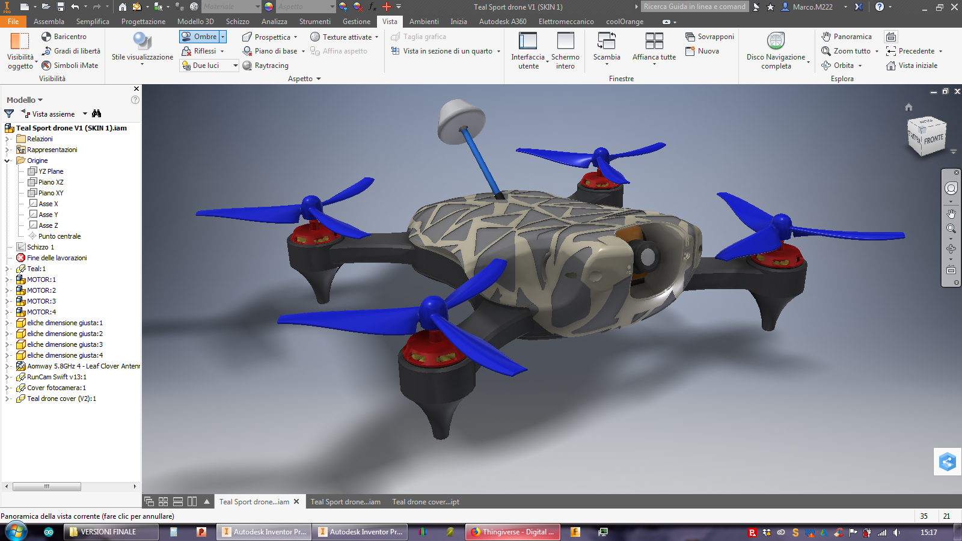The height and width of the screenshot is (541, 962).
Task: Click the Interfaccia utente icon
Action: 528,41
